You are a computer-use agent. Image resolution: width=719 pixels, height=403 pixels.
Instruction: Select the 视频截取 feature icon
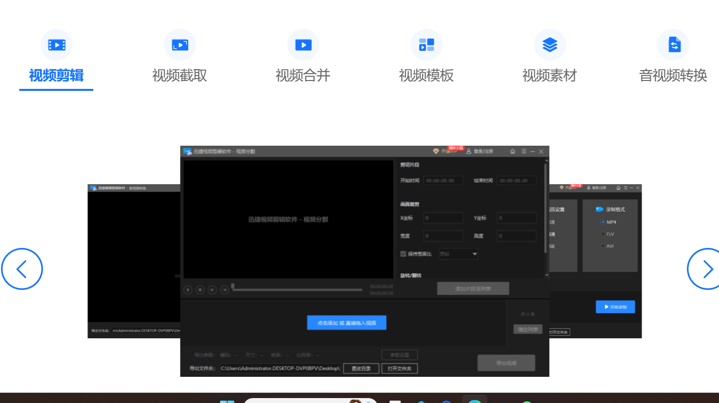180,44
